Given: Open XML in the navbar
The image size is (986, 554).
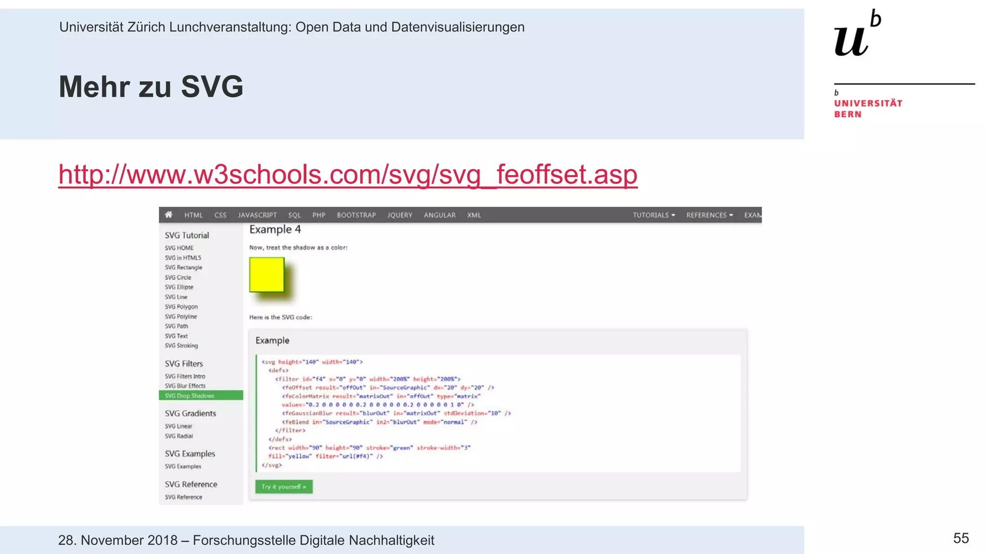Looking at the screenshot, I should (474, 215).
